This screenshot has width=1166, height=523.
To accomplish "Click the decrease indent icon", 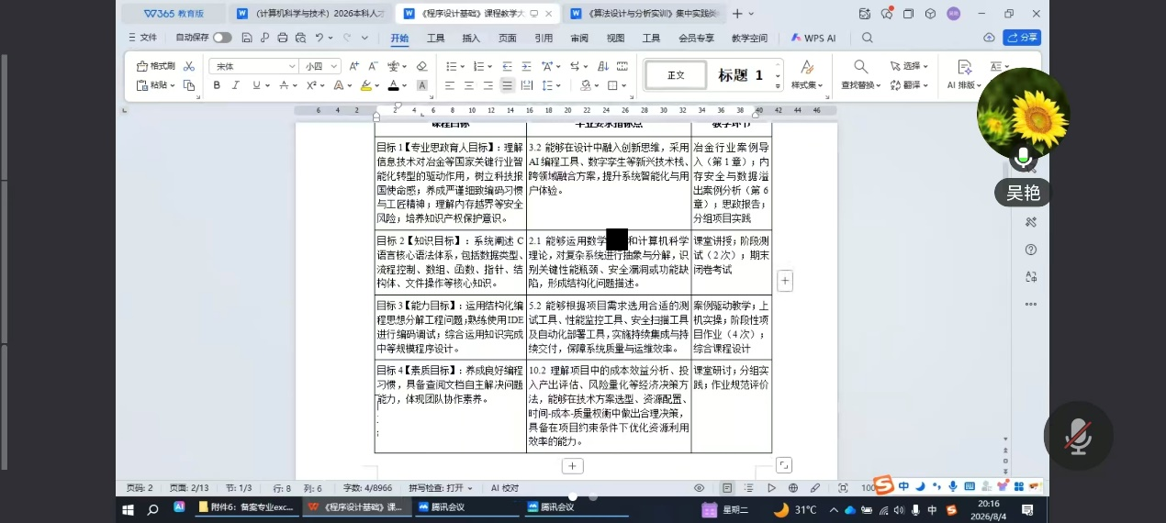I will (508, 66).
